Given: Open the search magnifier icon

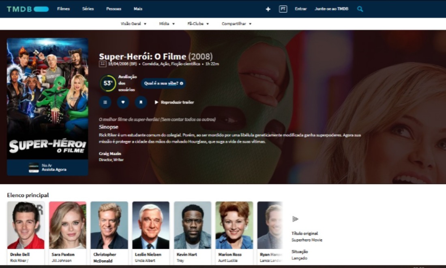Looking at the screenshot, I should coord(360,9).
